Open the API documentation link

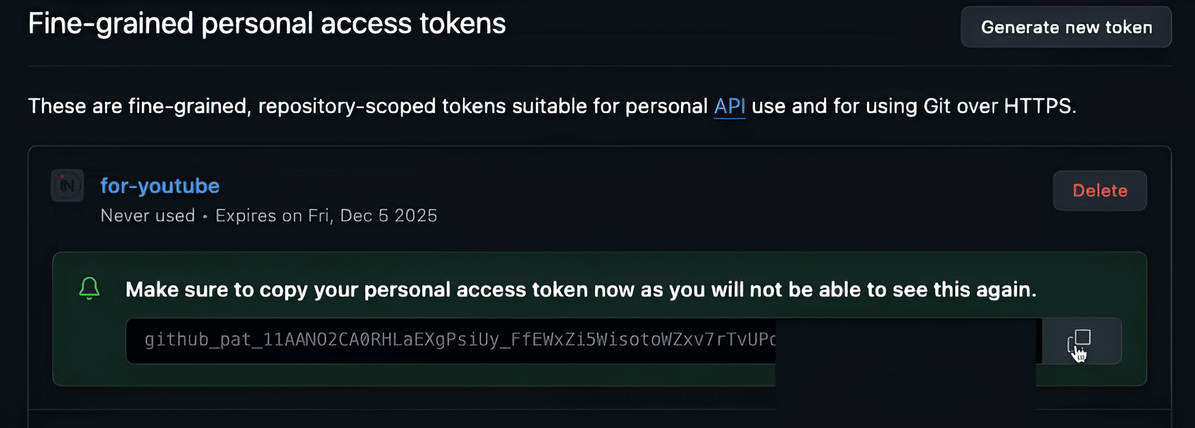coord(729,106)
